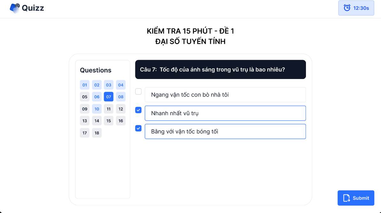
Task: Uncheck the 'Bằng với vận tốc bóng tối' checkbox
Action: click(x=138, y=128)
